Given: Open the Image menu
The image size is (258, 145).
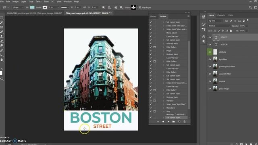Looking at the screenshot, I should (15, 2).
